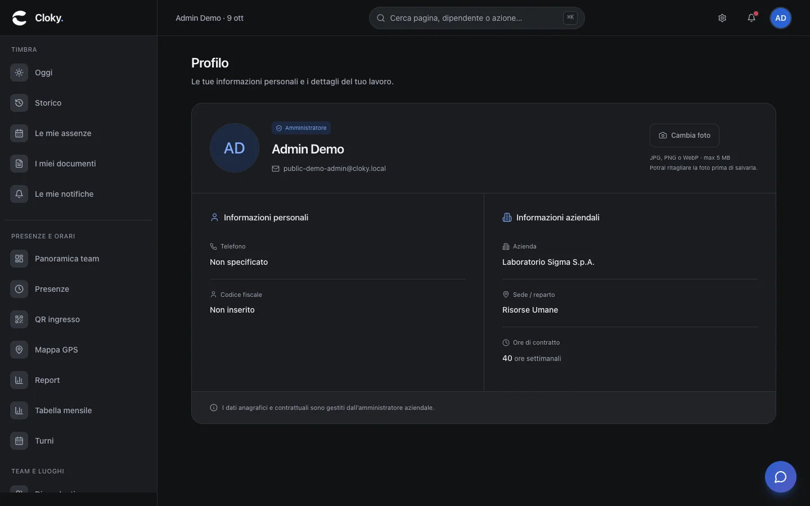
Task: Open settings gear icon in top bar
Action: (x=722, y=18)
